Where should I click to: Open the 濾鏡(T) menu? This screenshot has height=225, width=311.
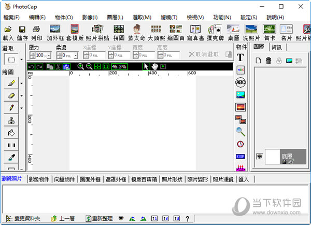point(169,18)
